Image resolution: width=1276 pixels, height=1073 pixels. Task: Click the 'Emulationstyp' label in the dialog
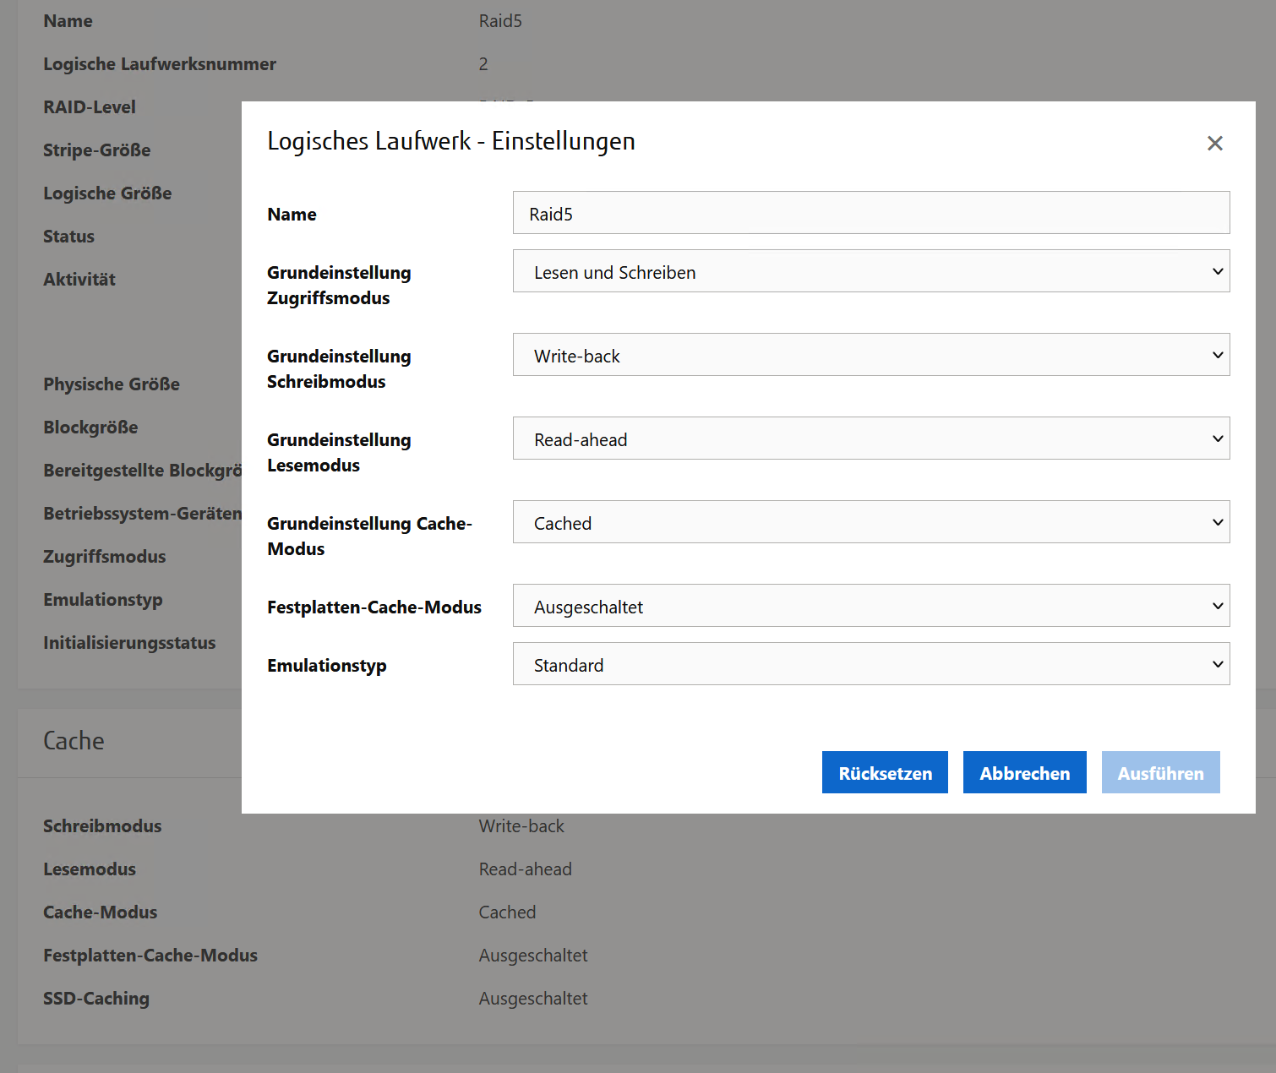pyautogui.click(x=327, y=666)
